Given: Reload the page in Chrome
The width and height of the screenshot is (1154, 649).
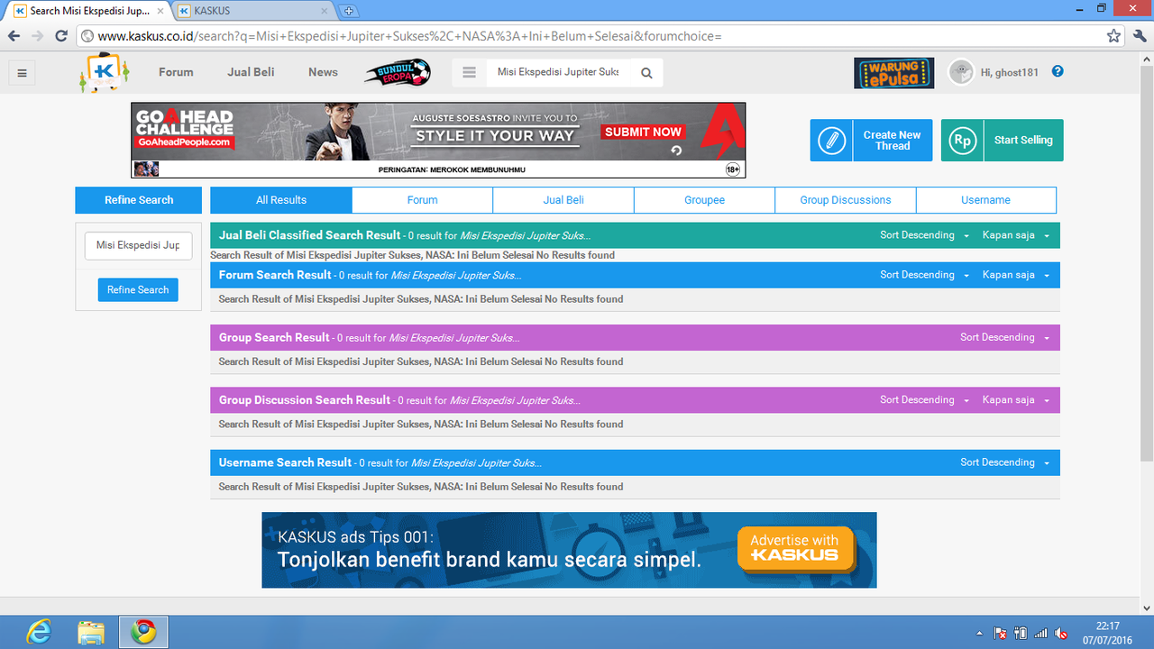Looking at the screenshot, I should coord(61,36).
